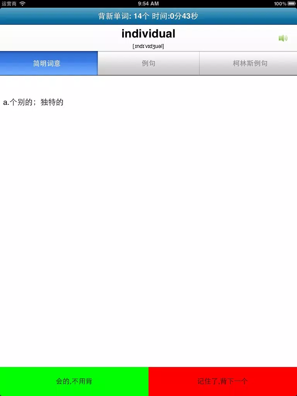Tap the red 记住了,背下一个 button
This screenshot has height=396, width=297.
[x=223, y=381]
